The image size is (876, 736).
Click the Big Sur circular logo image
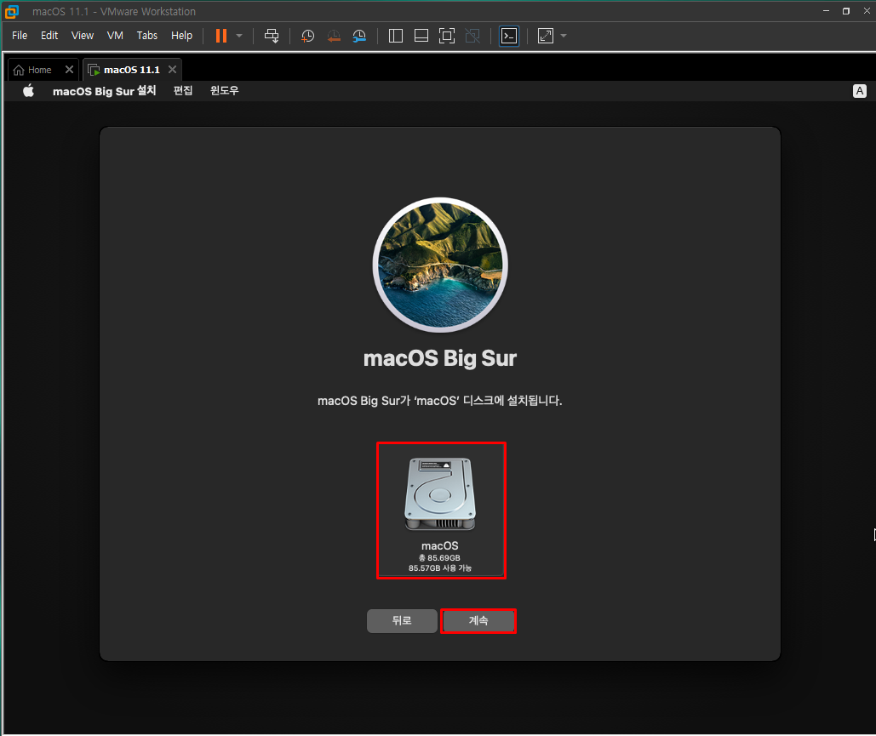[440, 265]
